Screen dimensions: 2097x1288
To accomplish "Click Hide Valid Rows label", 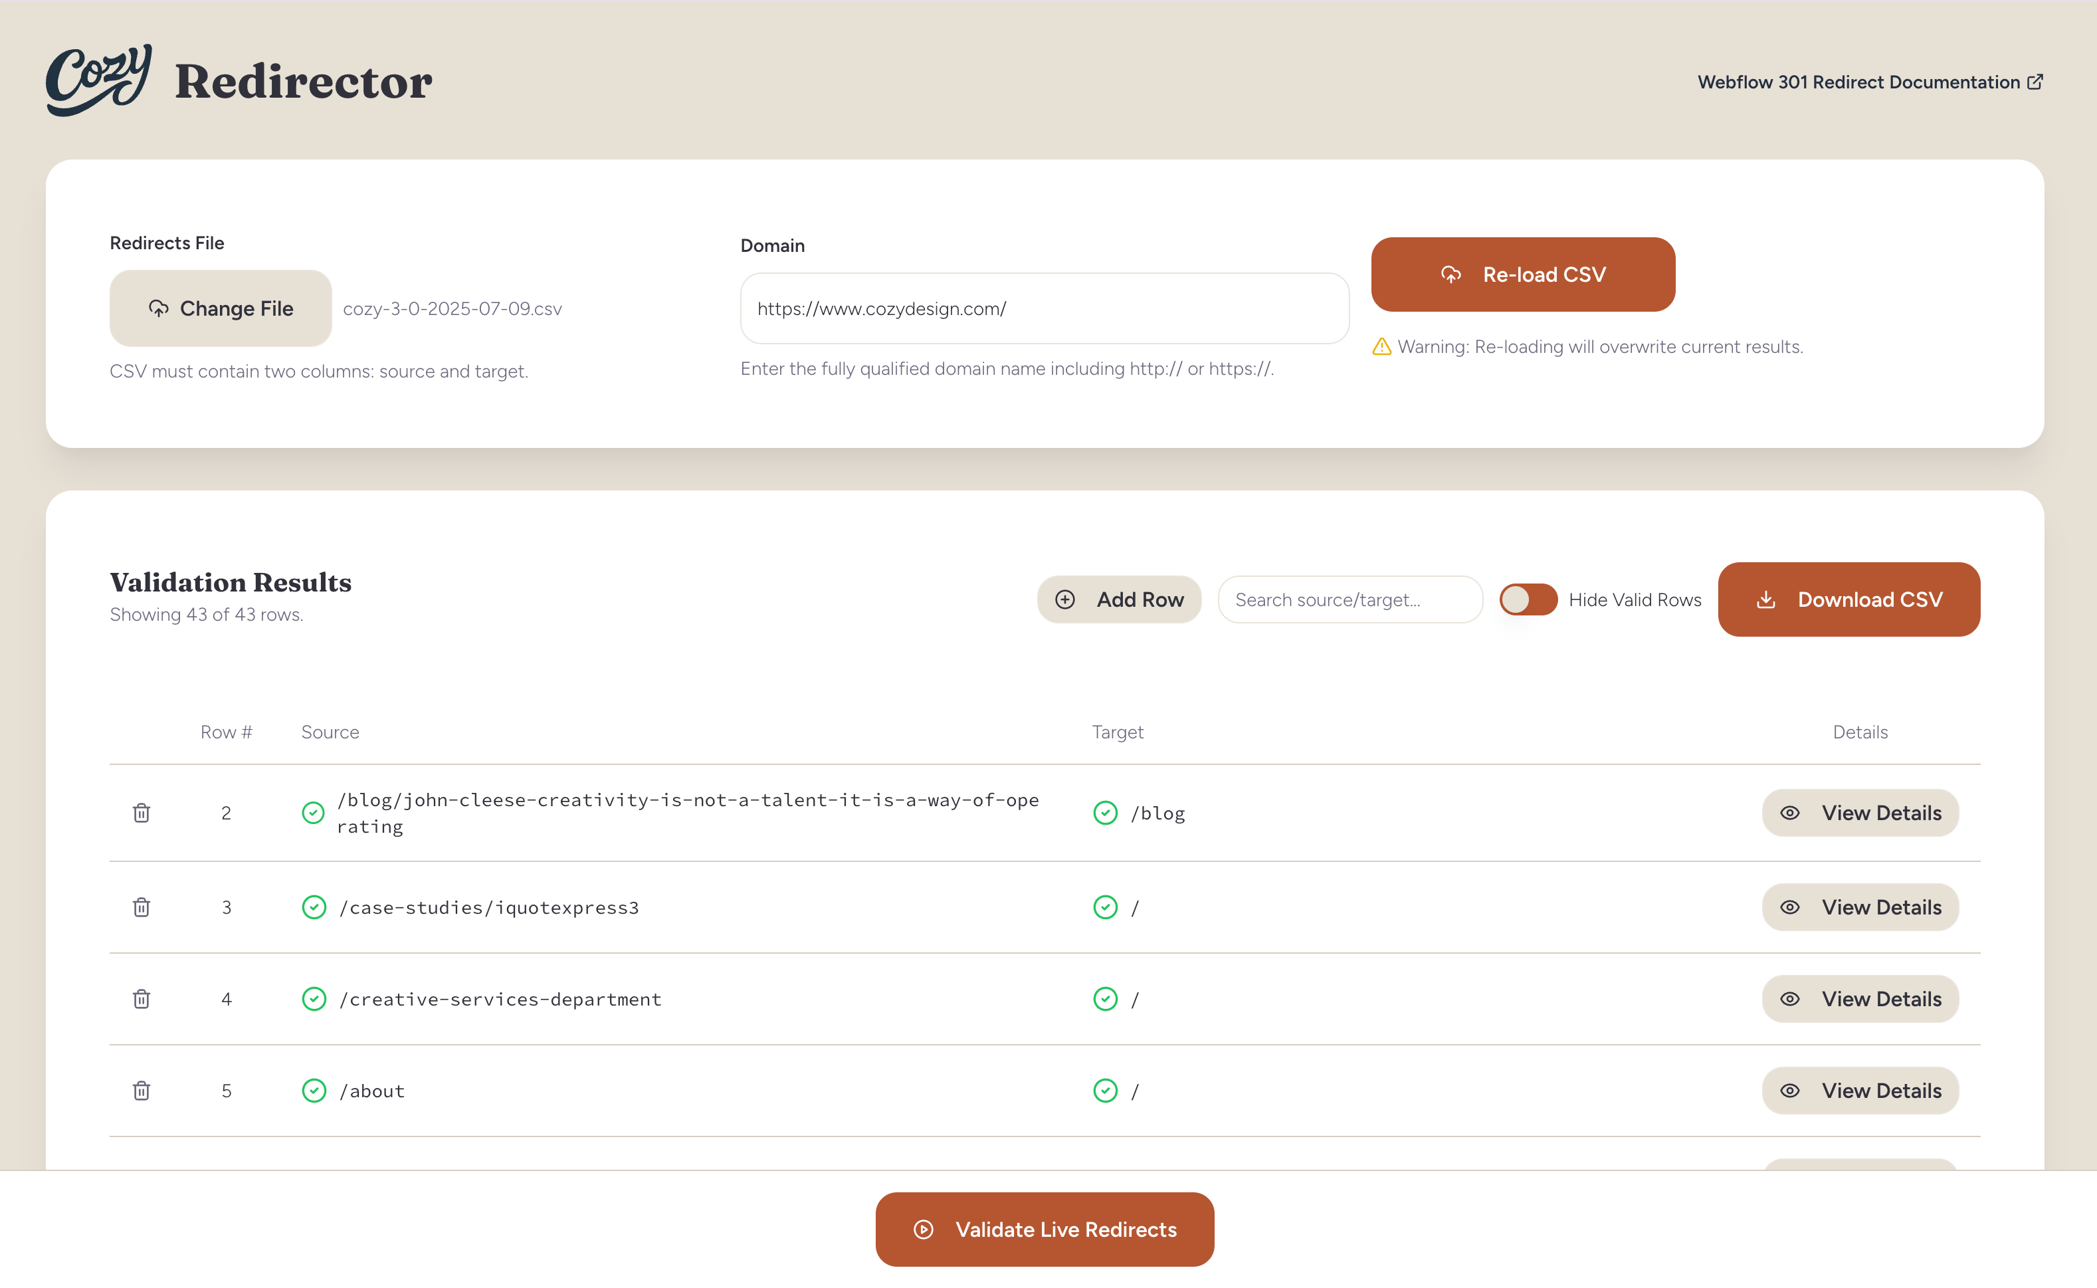I will pyautogui.click(x=1635, y=599).
